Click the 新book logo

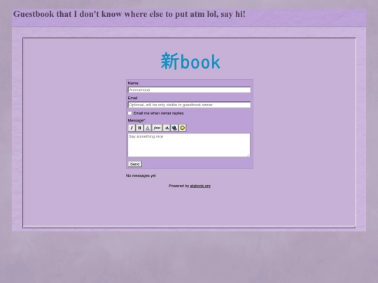(190, 61)
